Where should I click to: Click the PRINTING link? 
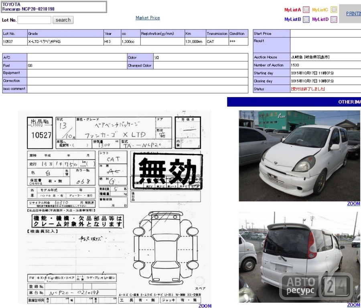click(x=353, y=14)
